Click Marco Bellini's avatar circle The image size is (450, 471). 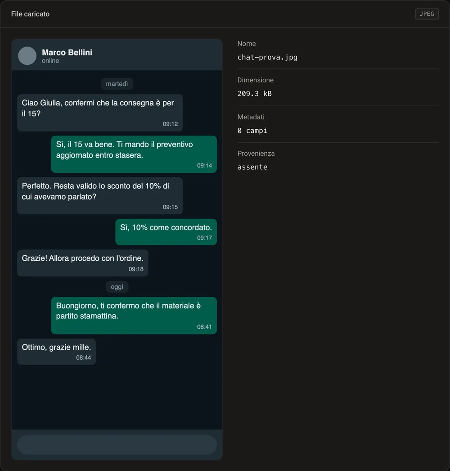coord(27,55)
